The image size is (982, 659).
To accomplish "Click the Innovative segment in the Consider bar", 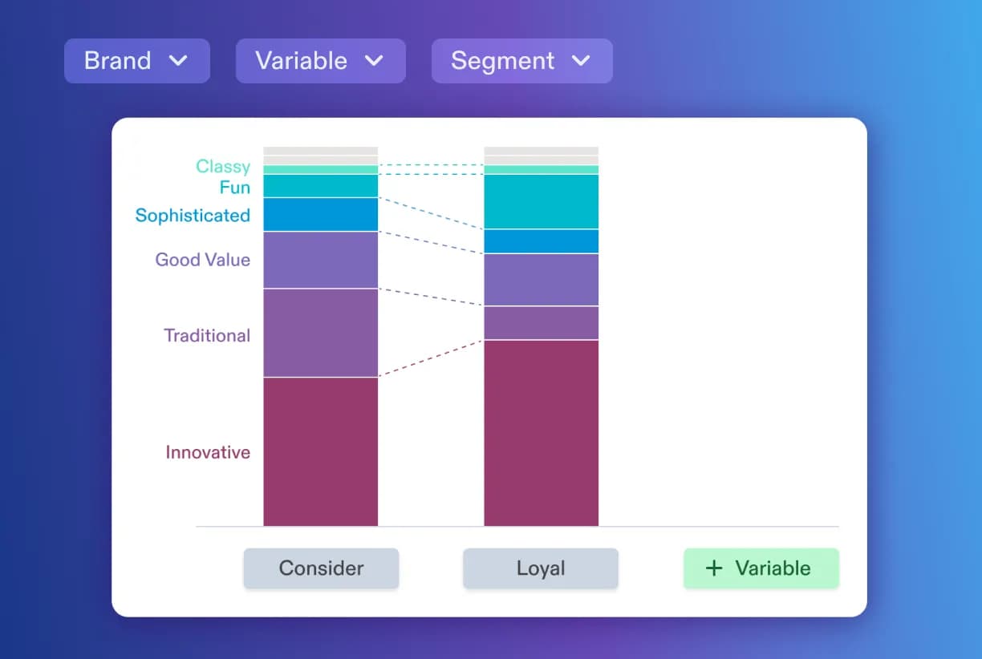I will (320, 451).
